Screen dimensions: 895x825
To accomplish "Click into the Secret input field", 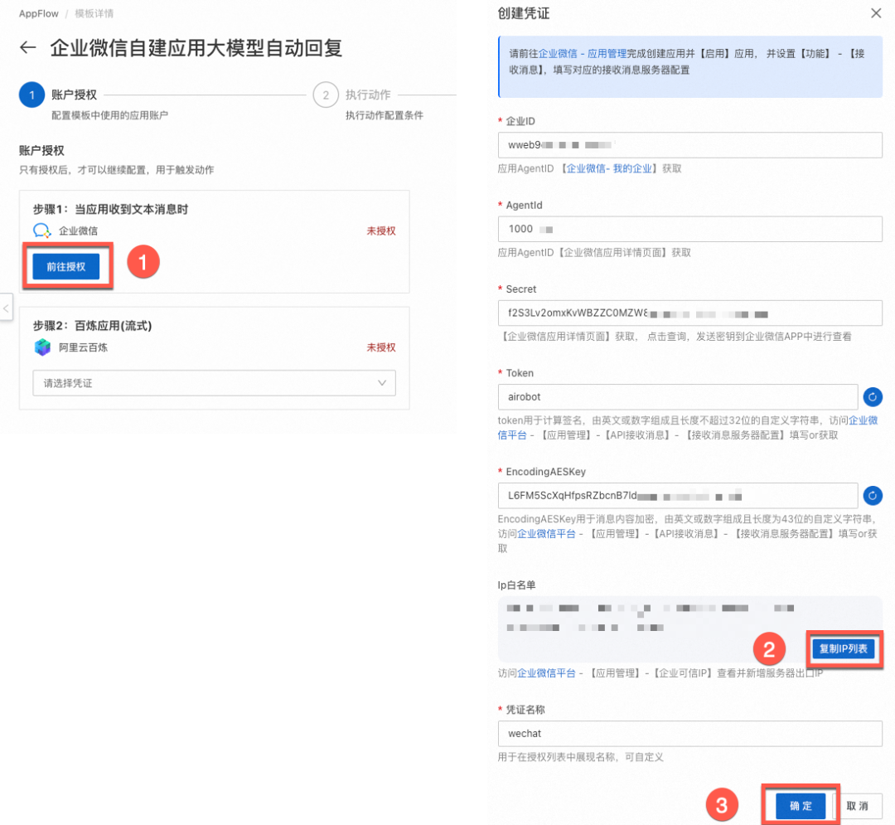I will [689, 313].
